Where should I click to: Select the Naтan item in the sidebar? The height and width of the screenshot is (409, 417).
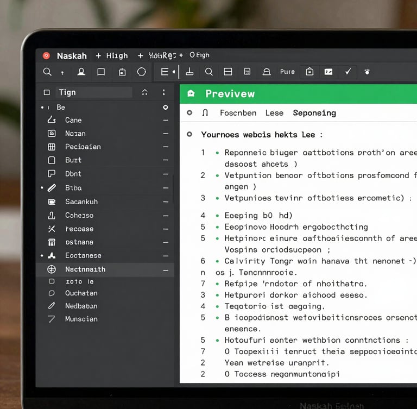click(x=75, y=133)
